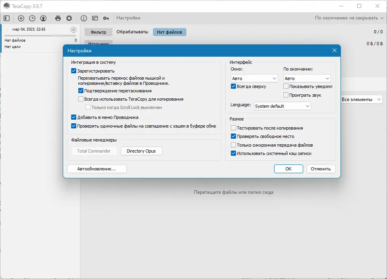The image size is (387, 279).
Task: Click the Отменить button
Action: point(321,169)
